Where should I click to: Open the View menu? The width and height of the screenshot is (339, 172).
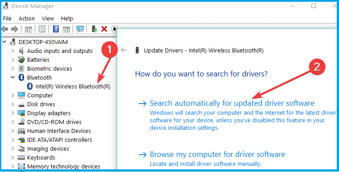48,19
